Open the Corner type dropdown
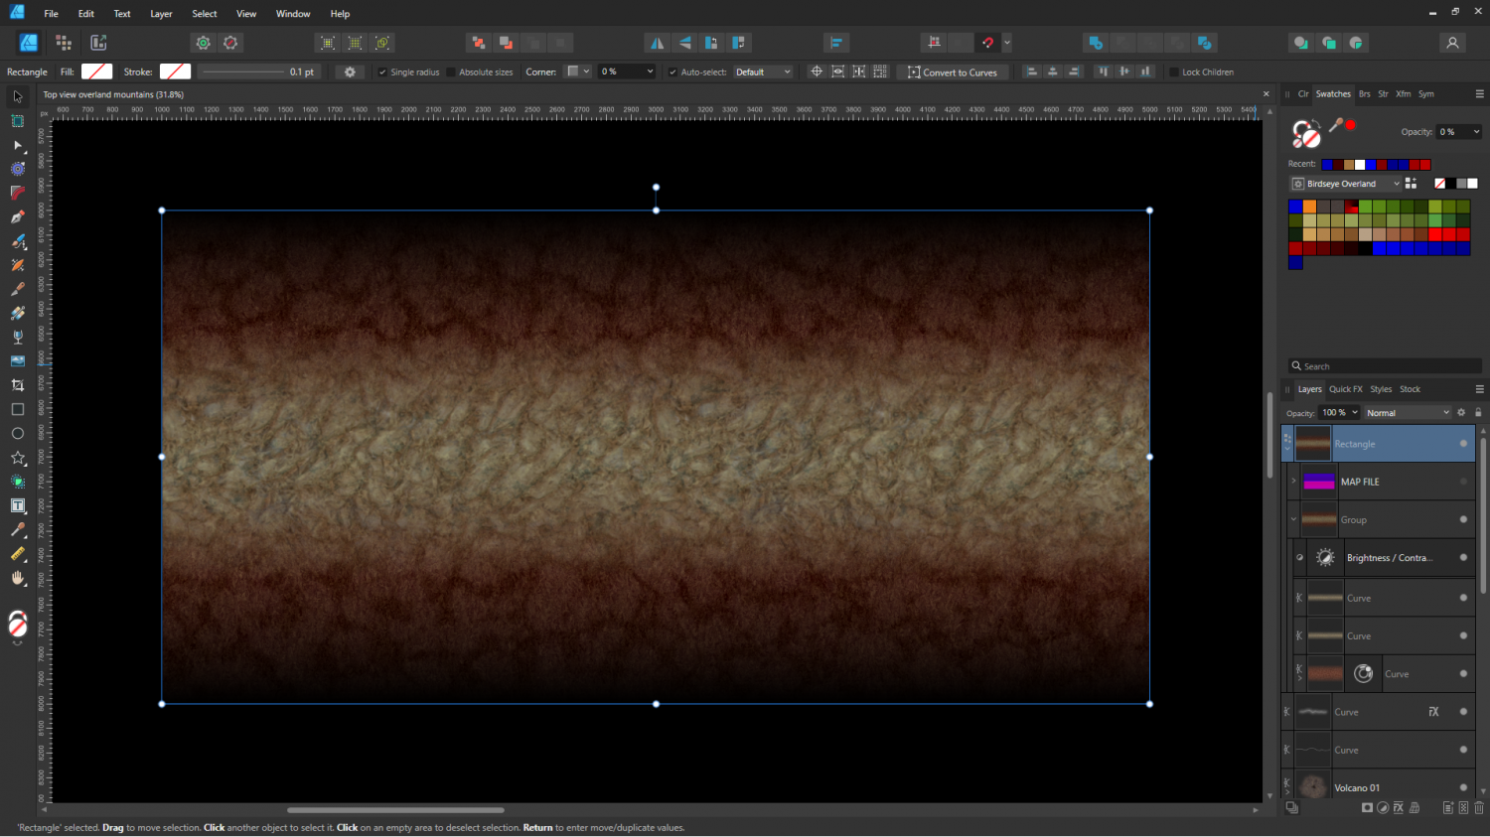Image resolution: width=1490 pixels, height=837 pixels. [x=578, y=71]
